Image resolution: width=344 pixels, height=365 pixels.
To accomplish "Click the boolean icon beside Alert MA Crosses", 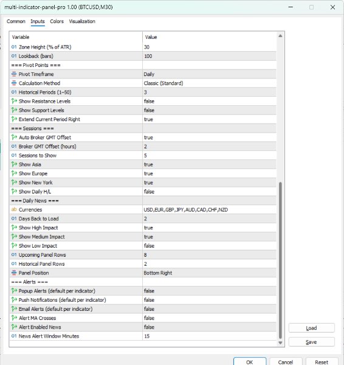I will [x=14, y=318].
